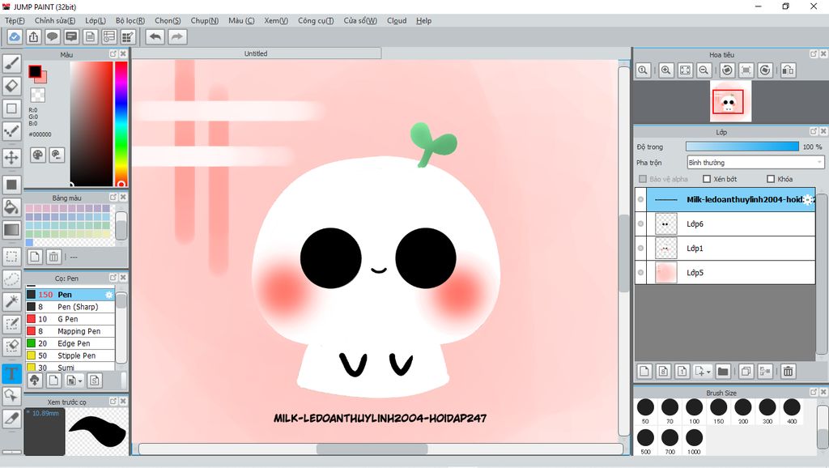Open the Bộ lọc(R) menu
This screenshot has height=468, width=829.
click(130, 20)
